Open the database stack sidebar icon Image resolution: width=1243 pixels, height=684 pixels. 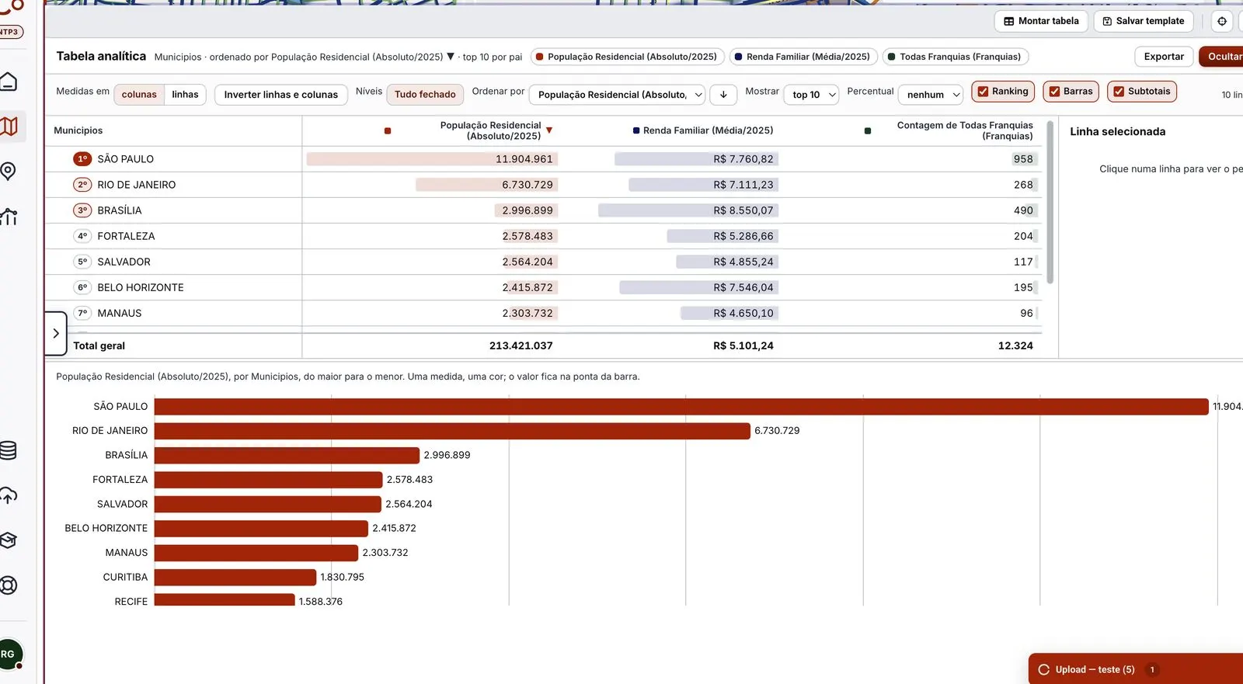click(8, 450)
